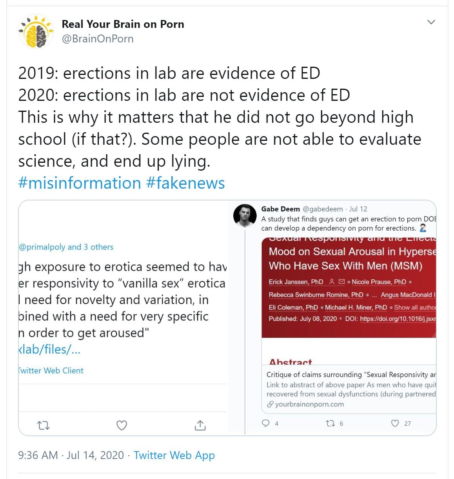
Task: Click the share icon in left quoted tweet
Action: tap(200, 425)
